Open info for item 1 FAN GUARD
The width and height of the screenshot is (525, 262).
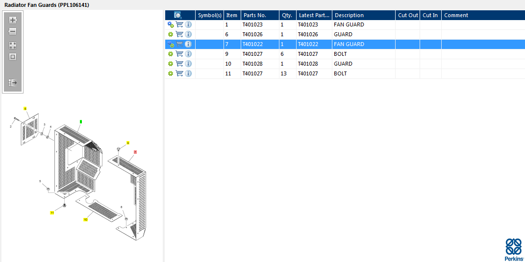point(188,24)
